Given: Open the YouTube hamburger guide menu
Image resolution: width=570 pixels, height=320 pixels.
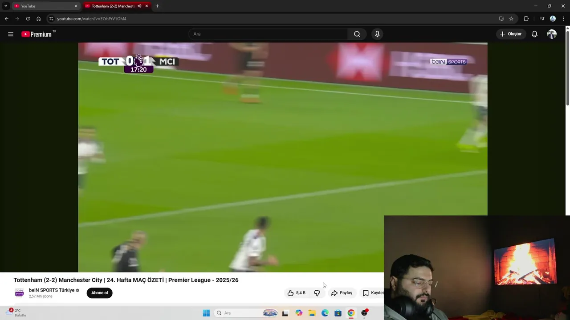Looking at the screenshot, I should (x=11, y=34).
